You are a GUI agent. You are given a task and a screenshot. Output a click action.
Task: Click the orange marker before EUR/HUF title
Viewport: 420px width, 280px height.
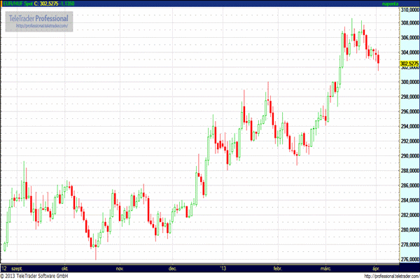point(2,3)
